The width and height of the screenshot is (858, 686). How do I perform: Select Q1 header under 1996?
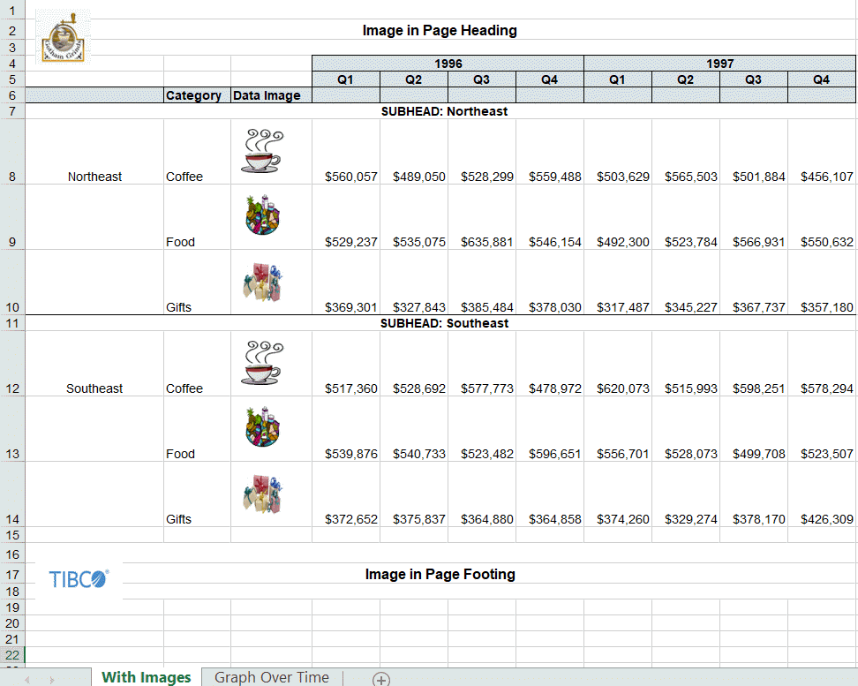[346, 79]
